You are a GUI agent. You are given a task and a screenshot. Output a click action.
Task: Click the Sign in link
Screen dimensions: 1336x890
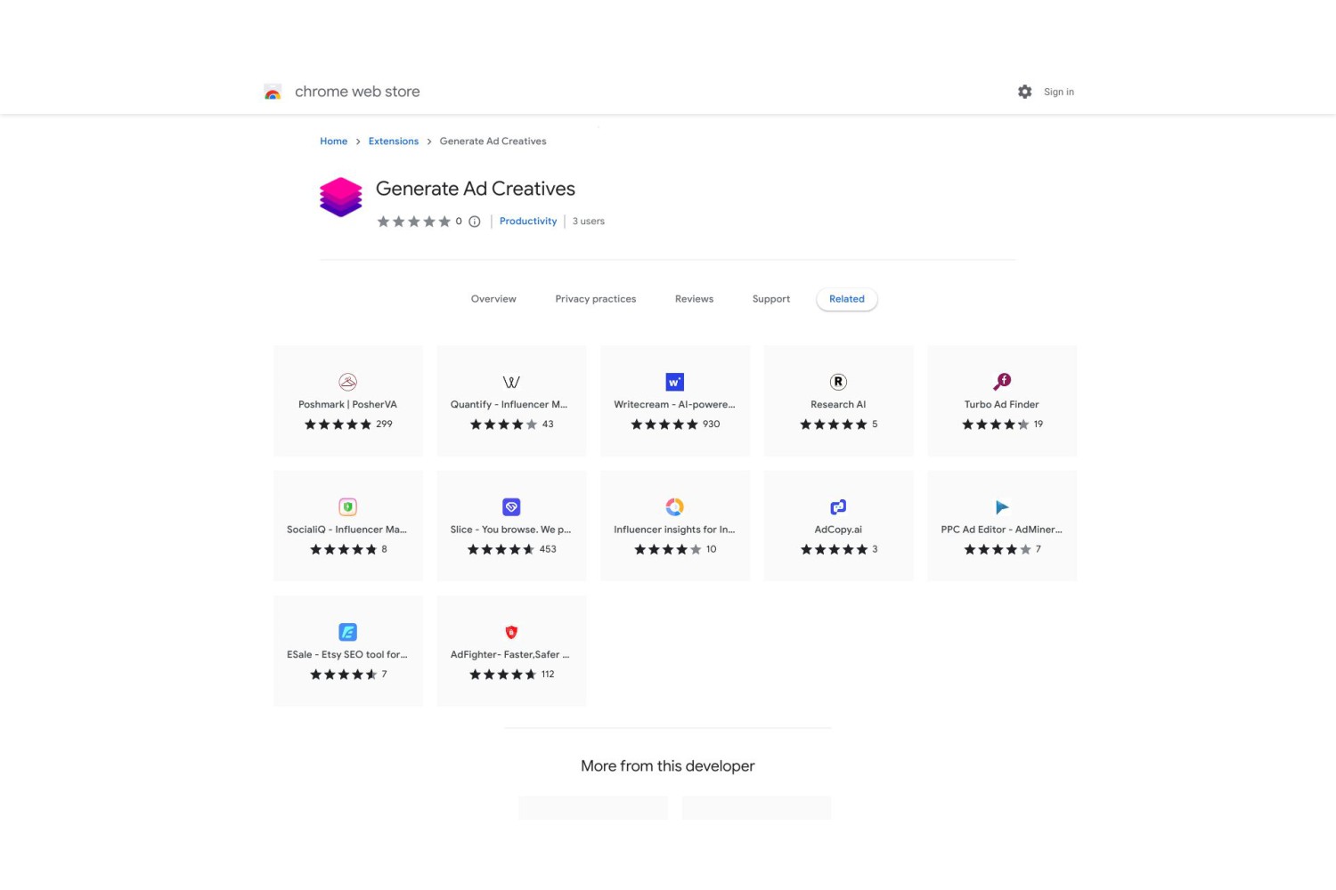1059,92
